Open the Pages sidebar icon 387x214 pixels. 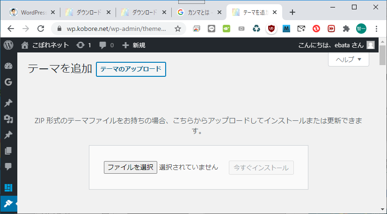pos(8,151)
